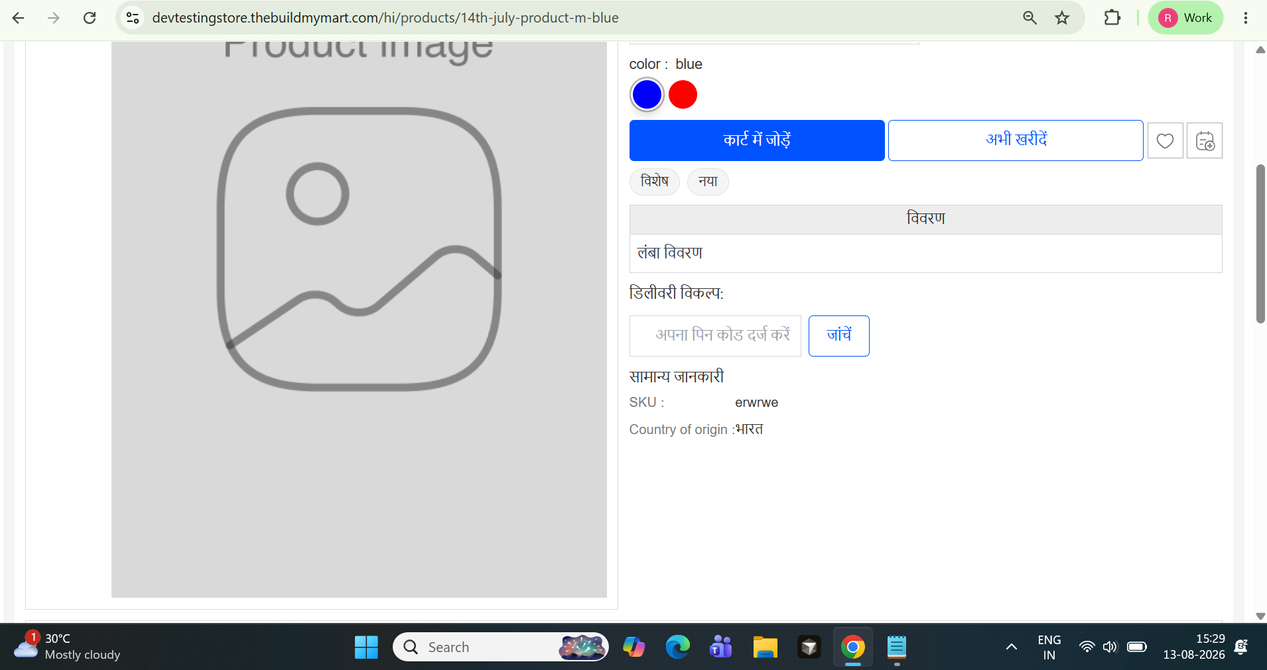This screenshot has width=1267, height=670.
Task: Click the page vertical scrollbar thumb
Action: click(x=1260, y=244)
